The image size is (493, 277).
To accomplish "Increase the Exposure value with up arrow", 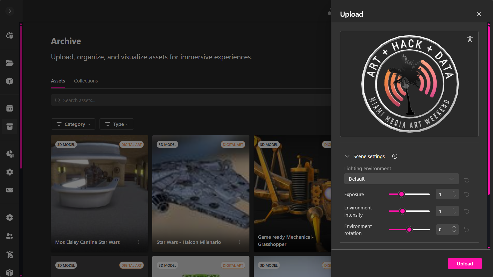I will [x=454, y=192].
